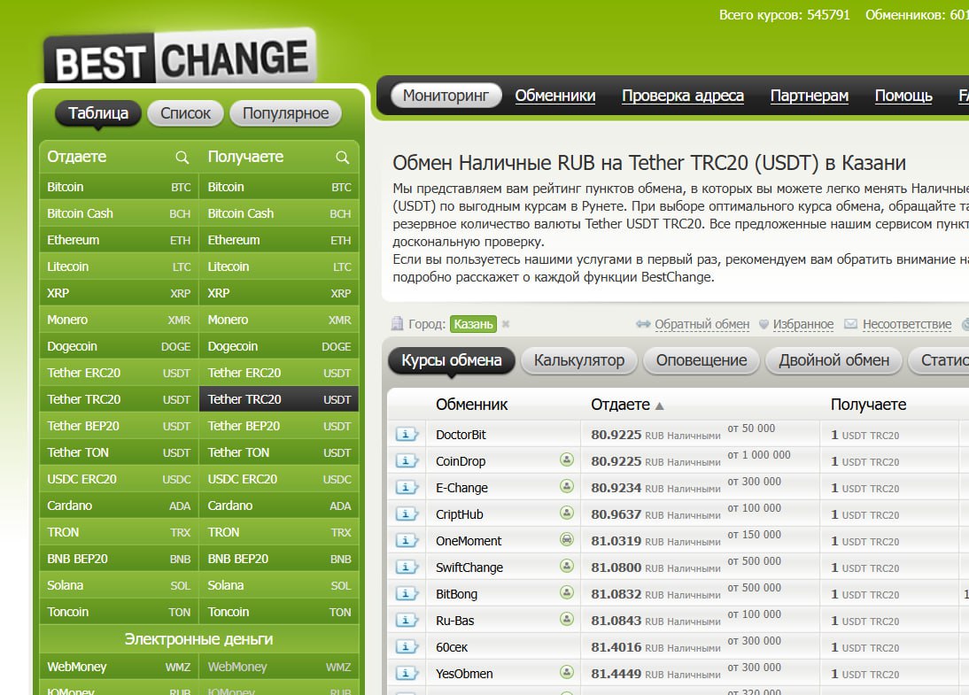Click the info icon for OneMoment

point(407,541)
